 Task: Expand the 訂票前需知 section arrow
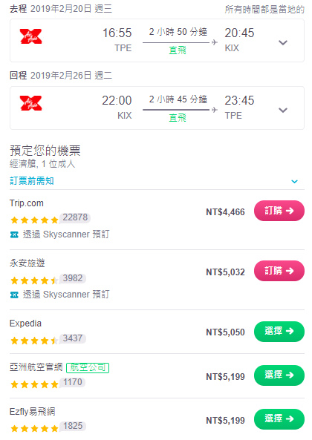pyautogui.click(x=294, y=181)
